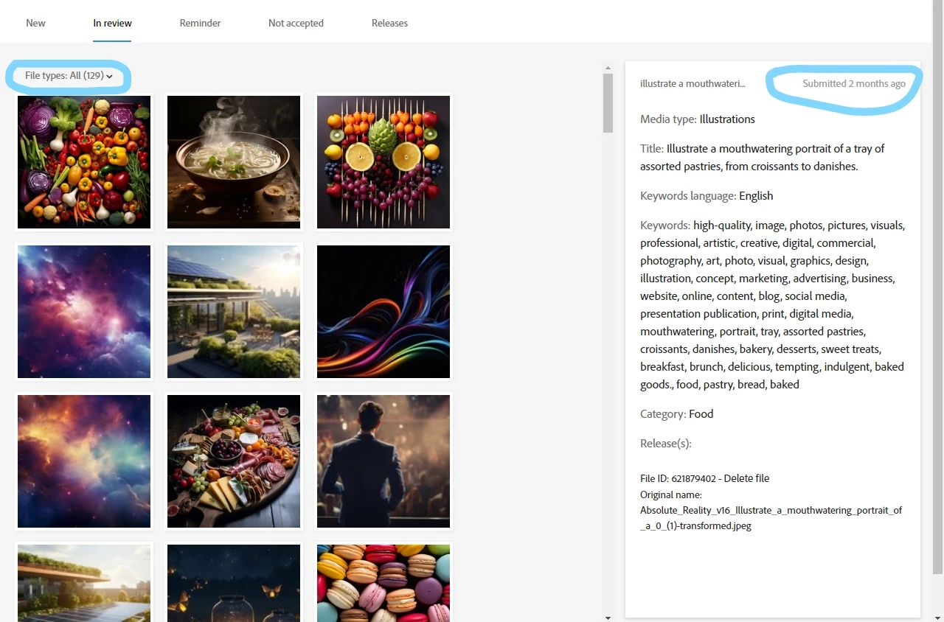Expand the File types All dropdown
Image resolution: width=944 pixels, height=622 pixels.
69,75
